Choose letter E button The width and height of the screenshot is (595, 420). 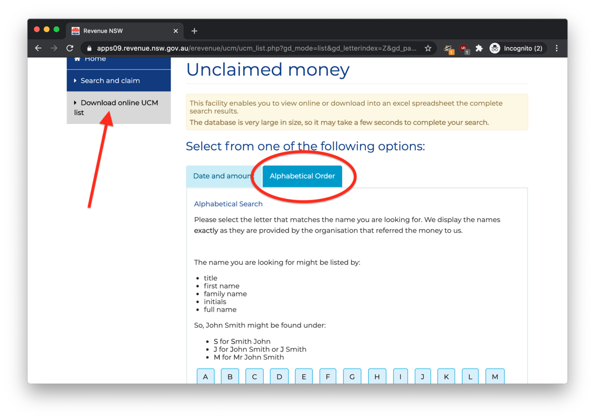click(304, 376)
